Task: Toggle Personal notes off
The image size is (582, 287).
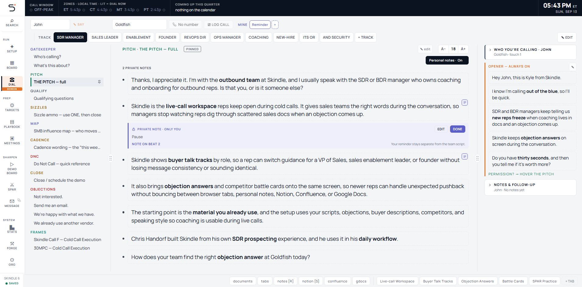Action: [x=447, y=60]
